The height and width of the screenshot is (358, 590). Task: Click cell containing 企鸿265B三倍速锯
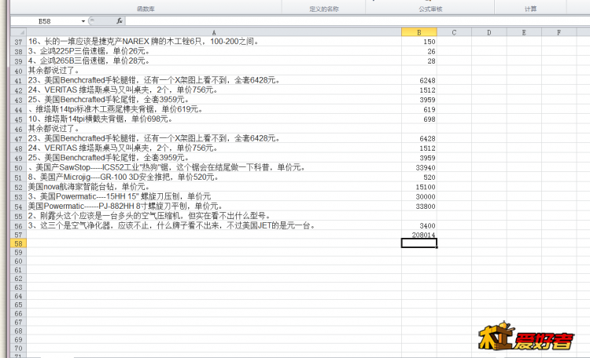(214, 61)
